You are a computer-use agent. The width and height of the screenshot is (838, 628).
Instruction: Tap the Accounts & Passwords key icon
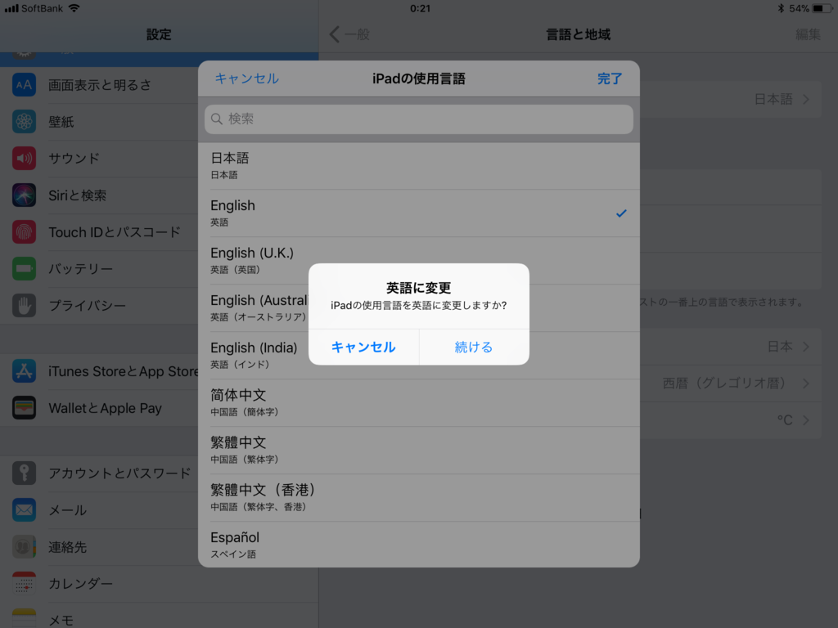coord(24,473)
